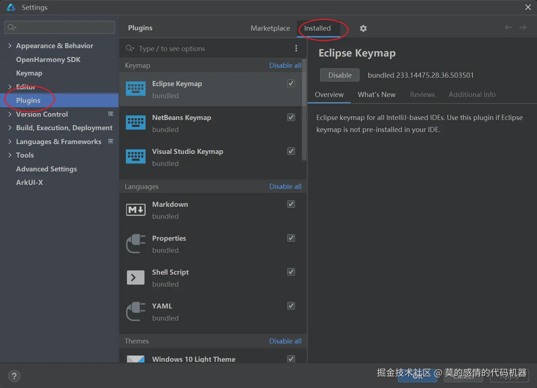
Task: Click the Shell Script terminal icon
Action: coord(136,278)
